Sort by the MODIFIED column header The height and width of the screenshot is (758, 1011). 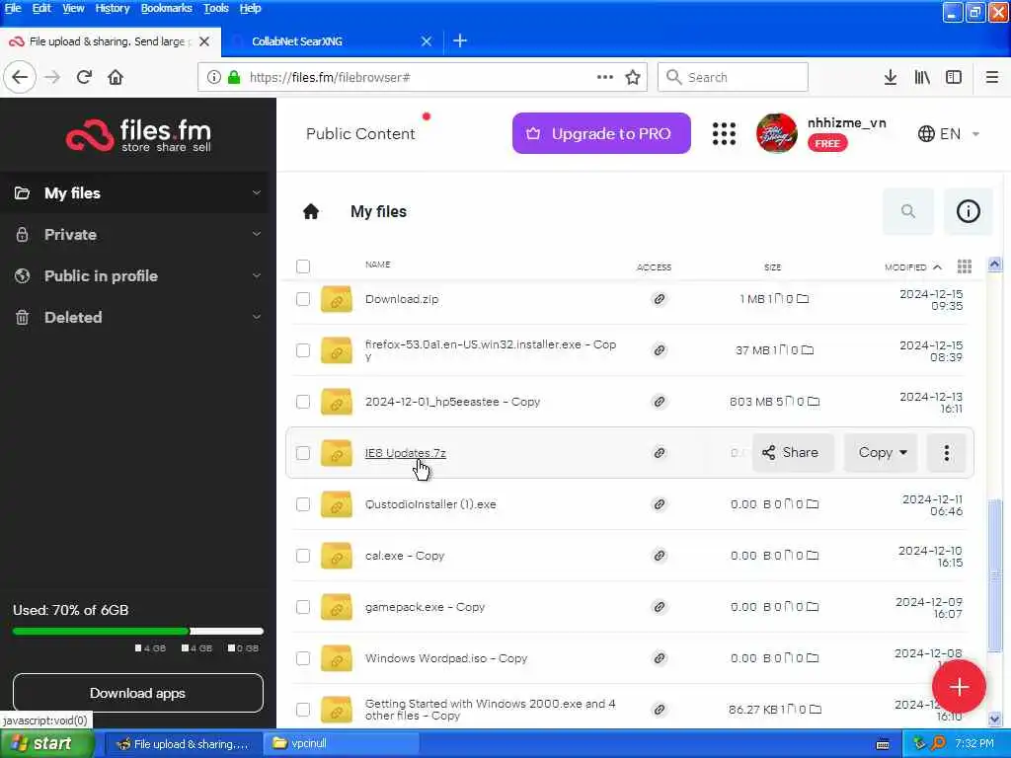[912, 266]
